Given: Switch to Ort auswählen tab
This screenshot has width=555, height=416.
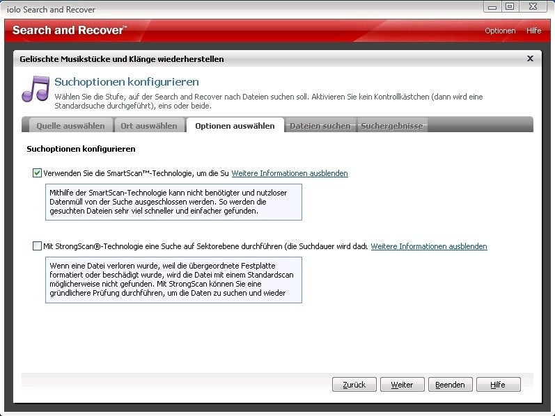Looking at the screenshot, I should (148, 126).
